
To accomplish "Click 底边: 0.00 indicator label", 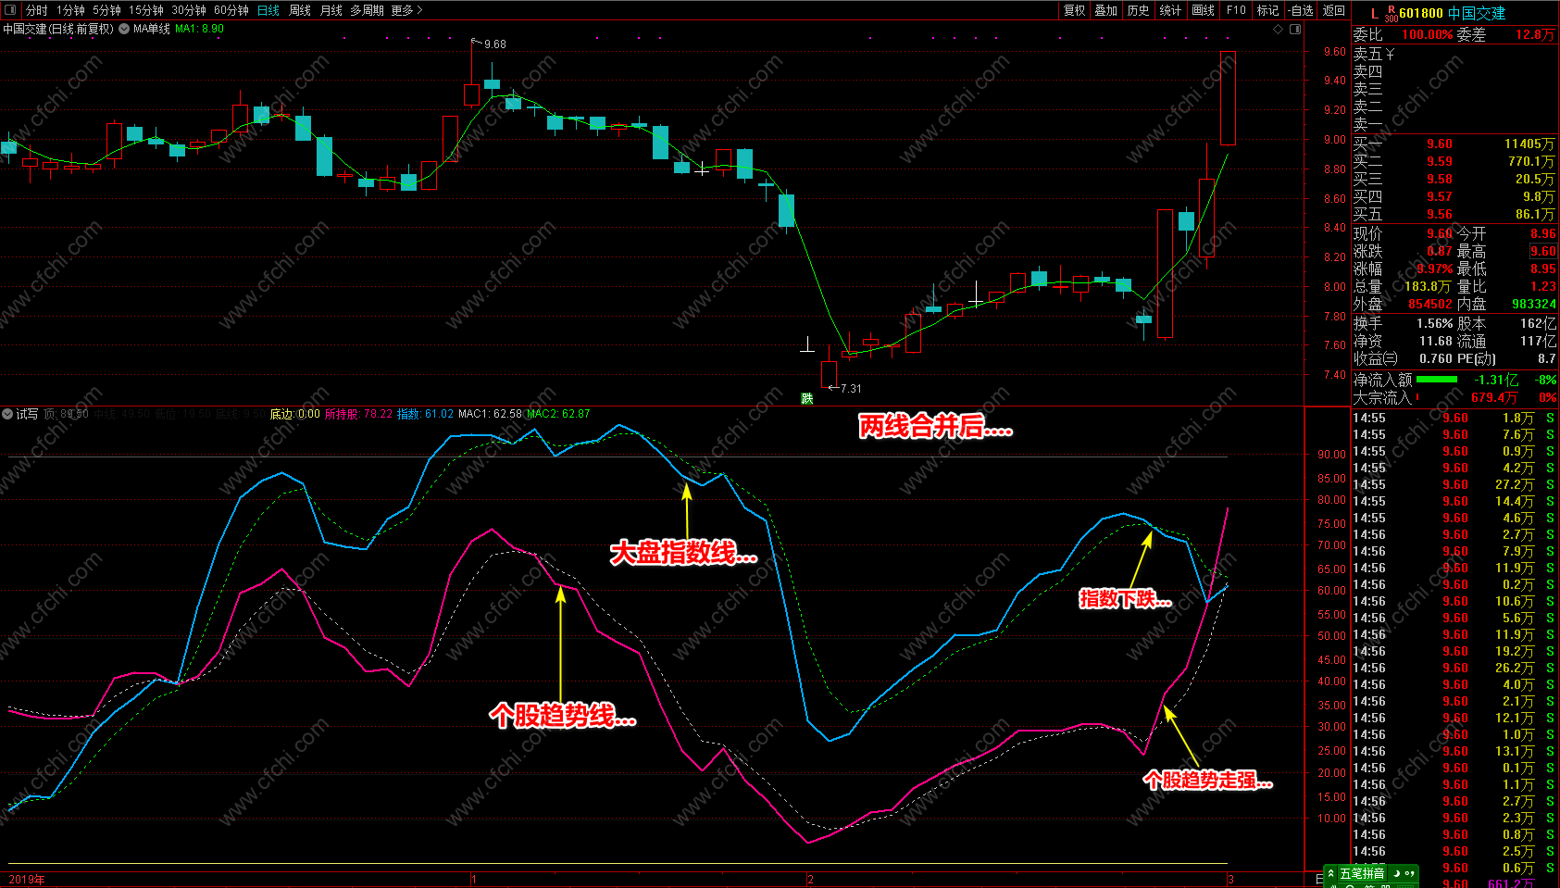I will pos(294,414).
